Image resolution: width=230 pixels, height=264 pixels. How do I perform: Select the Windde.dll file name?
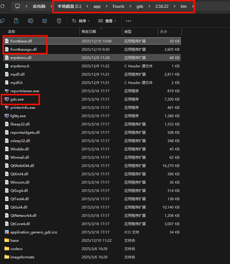coord(20,149)
